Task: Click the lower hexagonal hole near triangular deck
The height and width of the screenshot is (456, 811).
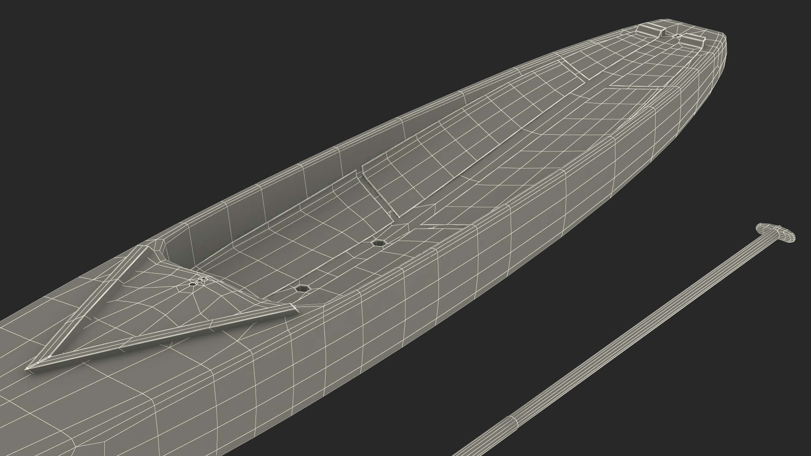Action: click(302, 288)
